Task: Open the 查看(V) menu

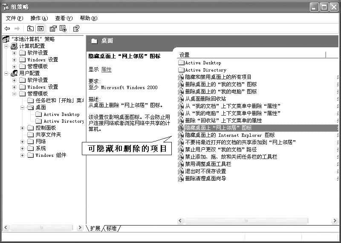Action: pos(64,18)
